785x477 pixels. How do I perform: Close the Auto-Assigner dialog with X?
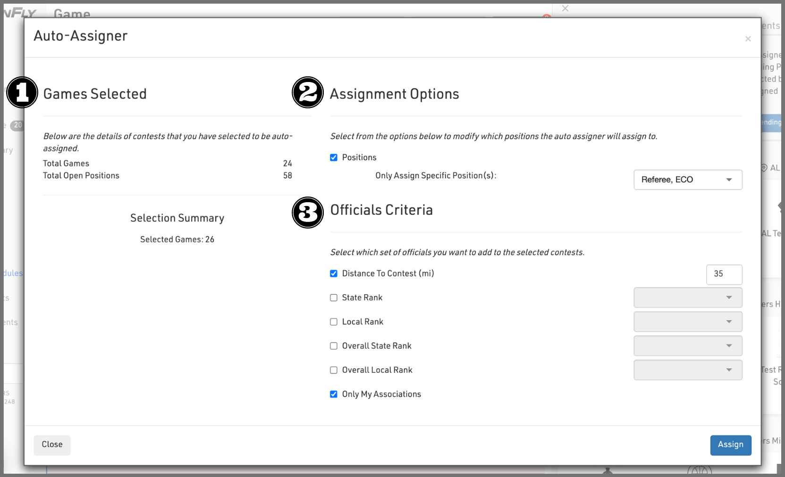pyautogui.click(x=748, y=39)
